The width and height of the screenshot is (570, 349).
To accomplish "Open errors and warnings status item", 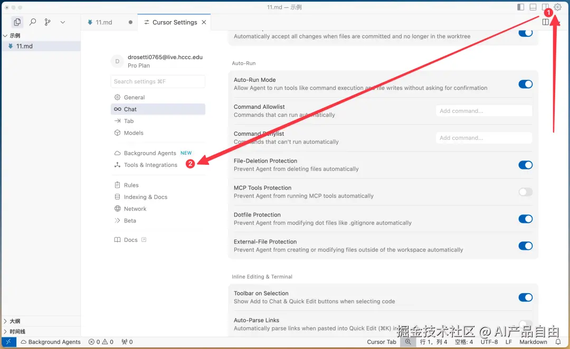I will pyautogui.click(x=101, y=342).
